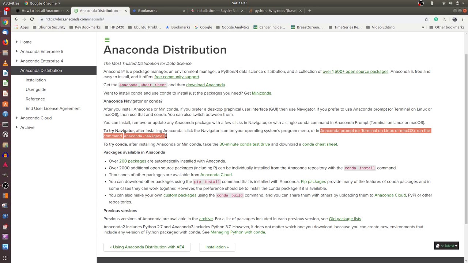Open the Chrome three-dot menu
Viewport: 468px width, 263px height.
[x=463, y=19]
